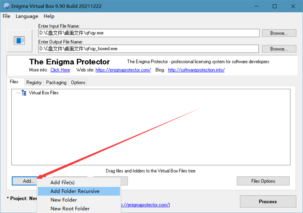Focus the input file name field
Screen dimensions: 303x213
coord(149,33)
